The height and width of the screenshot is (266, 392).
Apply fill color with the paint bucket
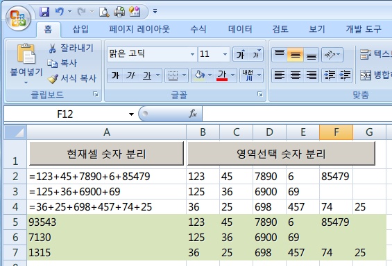(x=199, y=76)
